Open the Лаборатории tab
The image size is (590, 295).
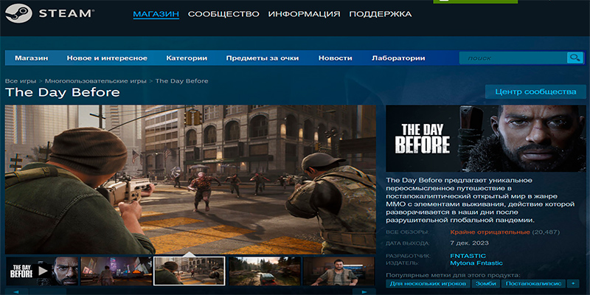(x=398, y=58)
